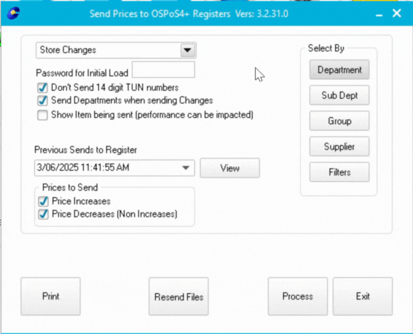Uncheck the Price Increases checkbox
413x334 pixels.
click(43, 201)
